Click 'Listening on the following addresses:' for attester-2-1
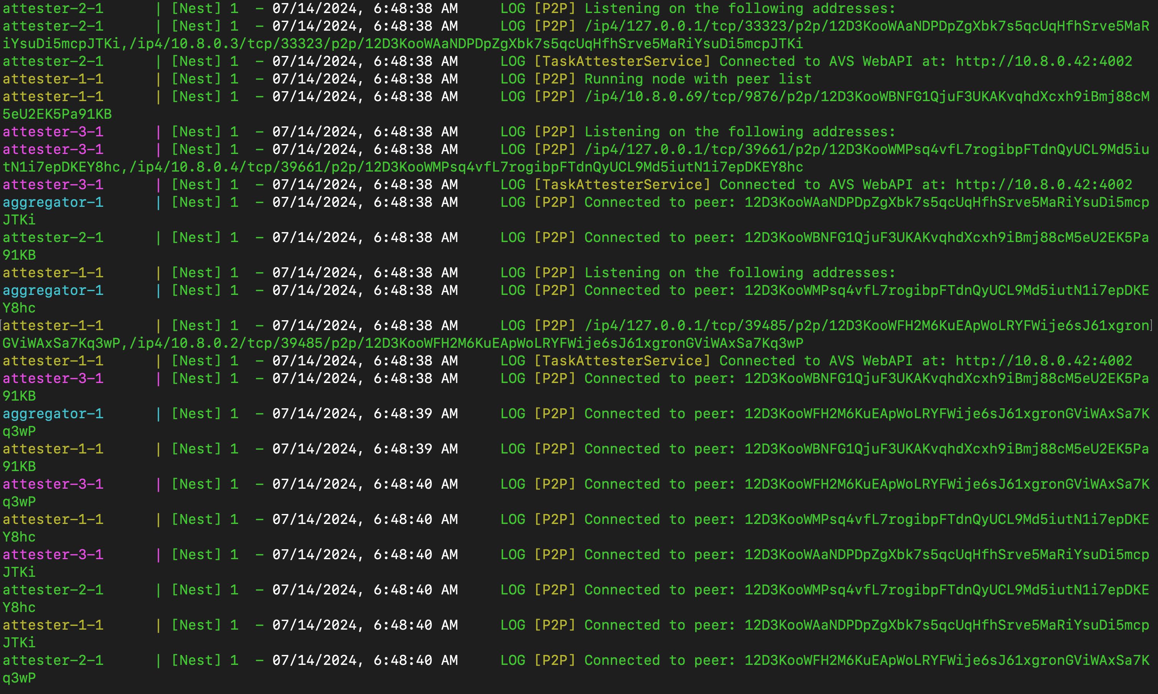This screenshot has height=694, width=1158. click(x=740, y=8)
